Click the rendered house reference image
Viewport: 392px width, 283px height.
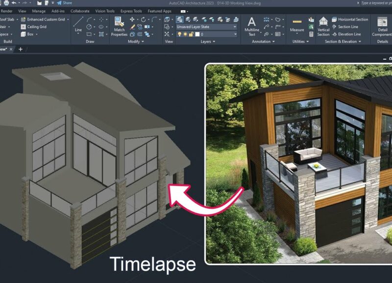tap(298, 164)
